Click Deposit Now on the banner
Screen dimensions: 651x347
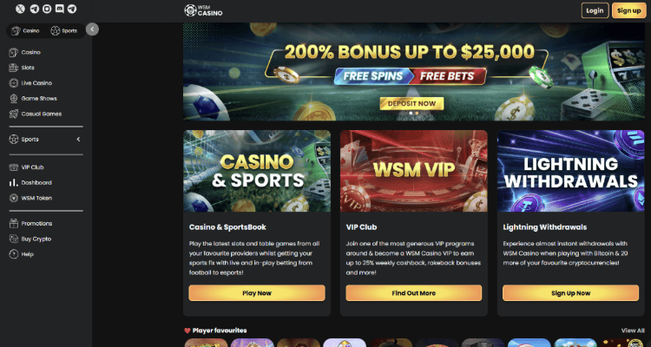411,104
